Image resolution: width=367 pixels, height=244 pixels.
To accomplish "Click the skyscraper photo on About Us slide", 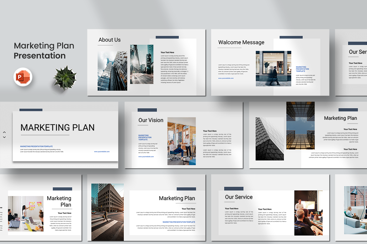I will [x=112, y=71].
